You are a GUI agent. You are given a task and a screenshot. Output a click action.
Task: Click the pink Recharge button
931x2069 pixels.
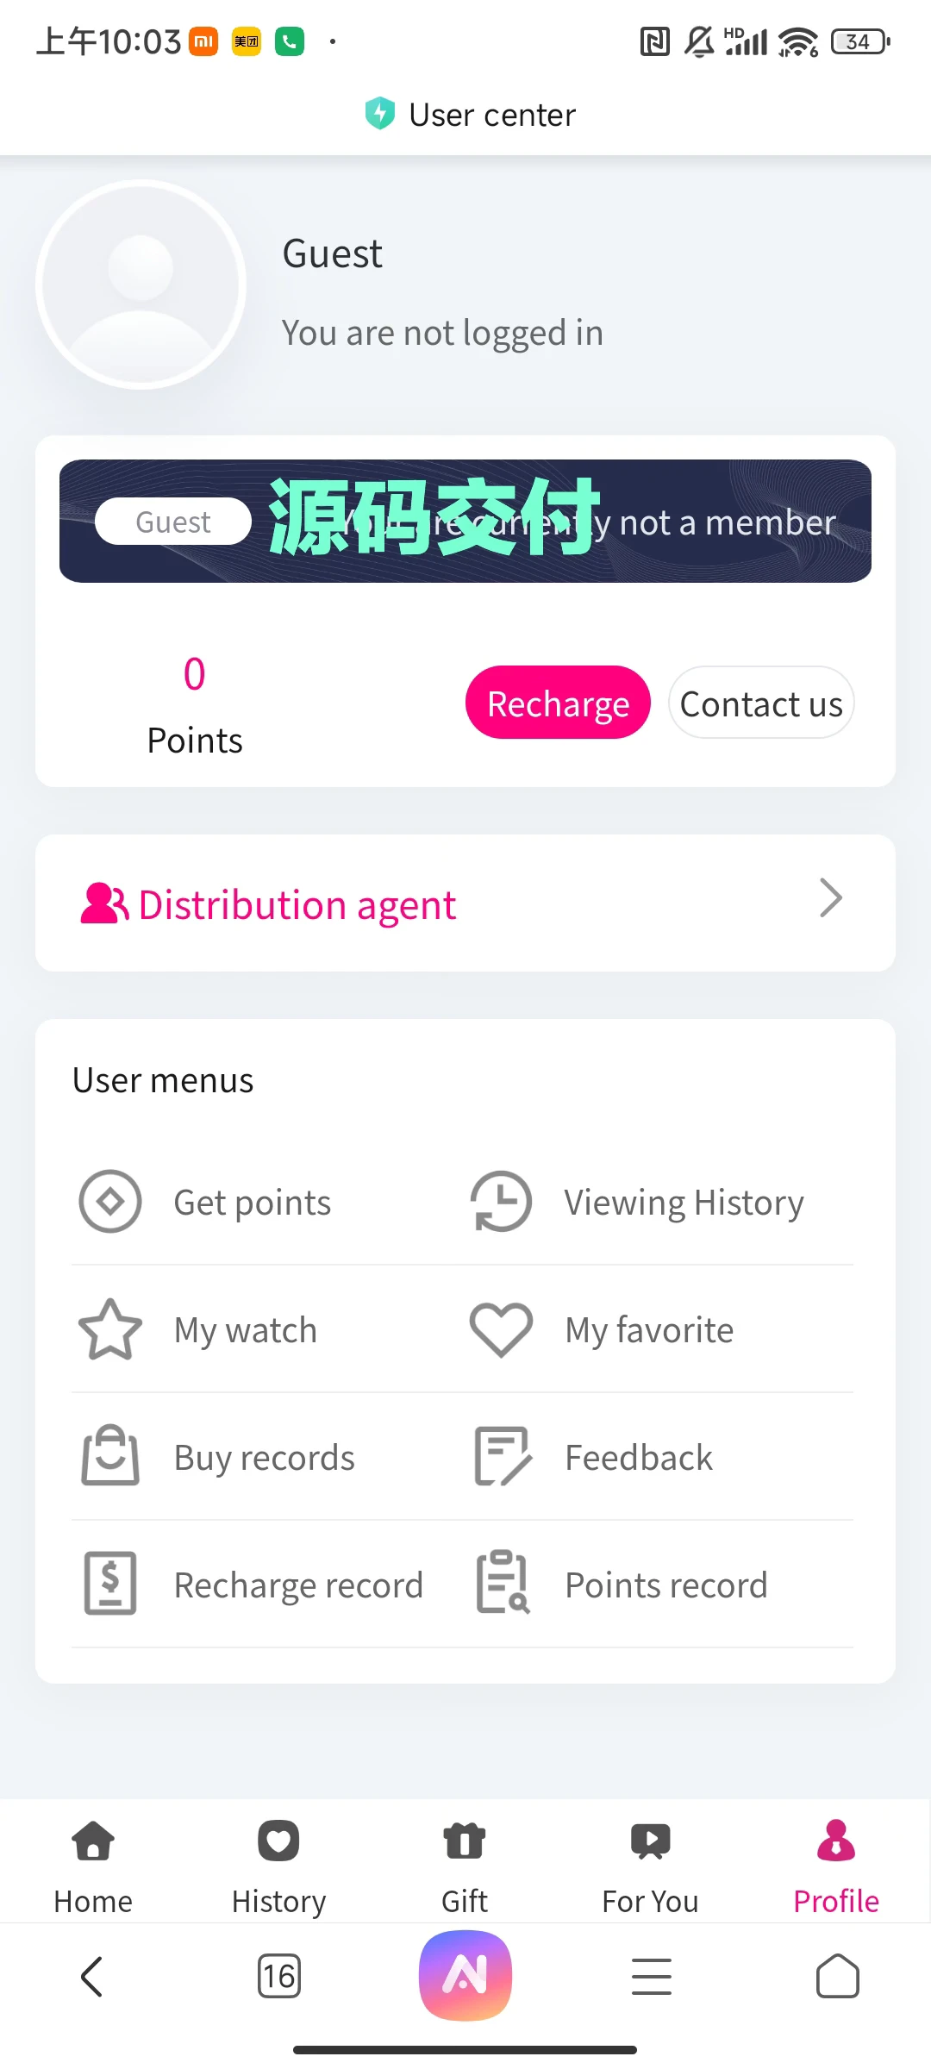pos(558,703)
